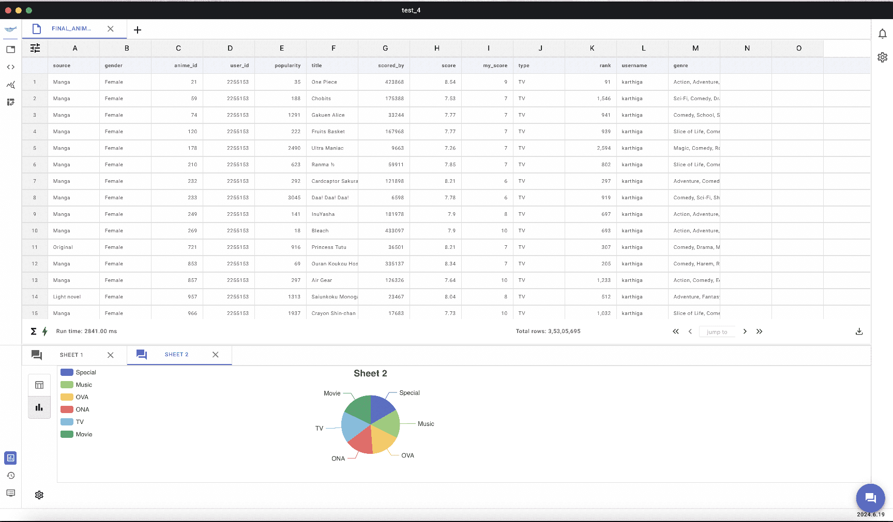Download the table data
Image resolution: width=893 pixels, height=522 pixels.
(859, 331)
